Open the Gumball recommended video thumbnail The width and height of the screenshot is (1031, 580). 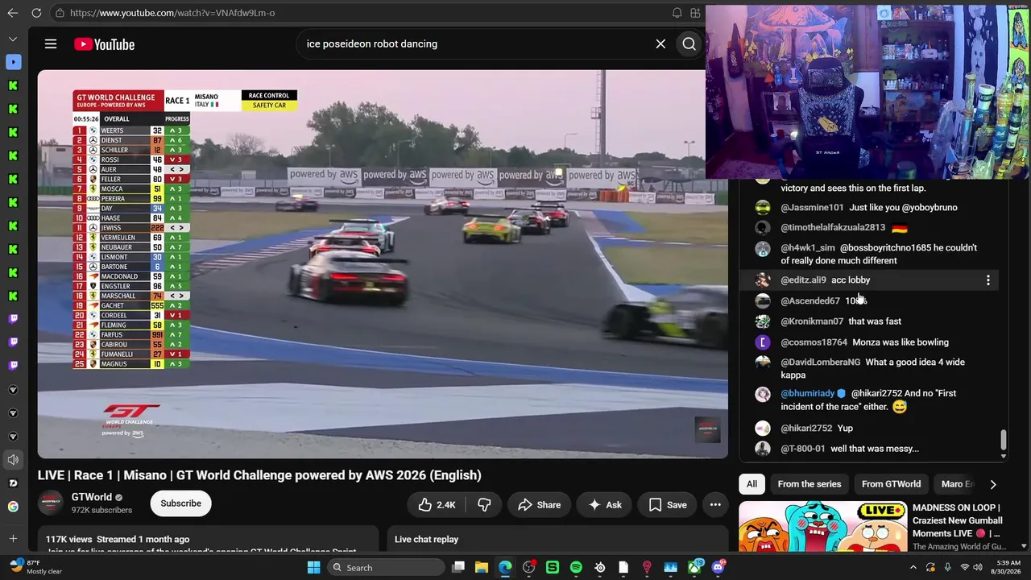pyautogui.click(x=822, y=526)
